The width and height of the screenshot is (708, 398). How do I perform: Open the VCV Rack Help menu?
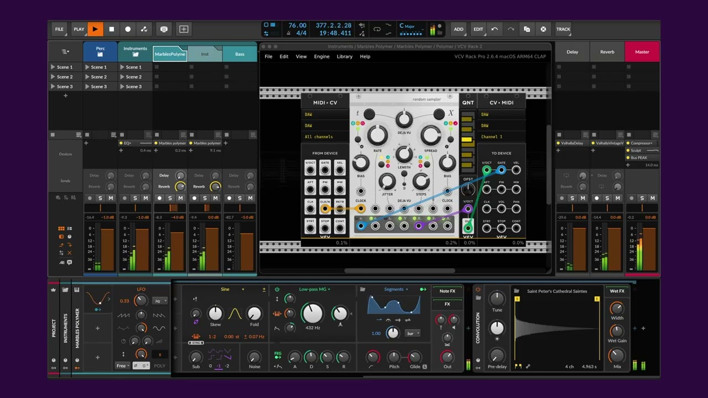click(365, 56)
